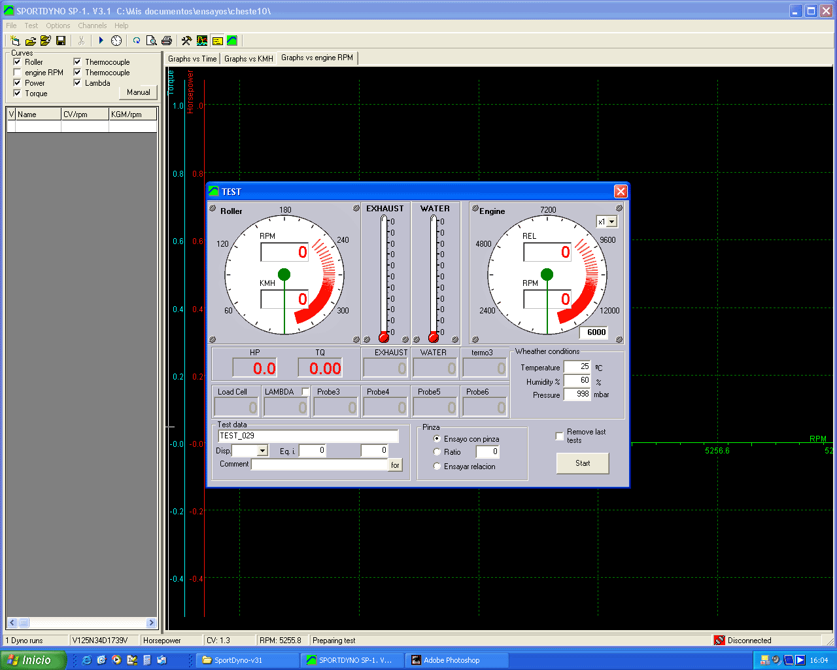Click the blue refresh arrow icon
The height and width of the screenshot is (670, 837).
coord(137,41)
